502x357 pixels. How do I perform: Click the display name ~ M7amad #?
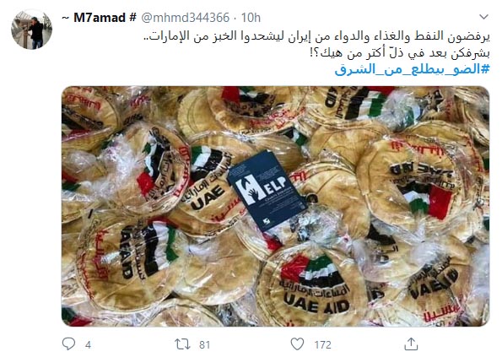point(100,18)
